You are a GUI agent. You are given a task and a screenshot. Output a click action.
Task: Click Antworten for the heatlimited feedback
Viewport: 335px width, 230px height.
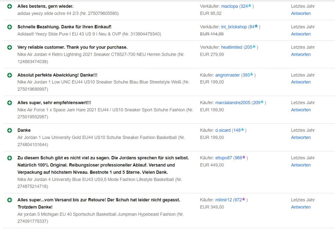click(x=301, y=54)
